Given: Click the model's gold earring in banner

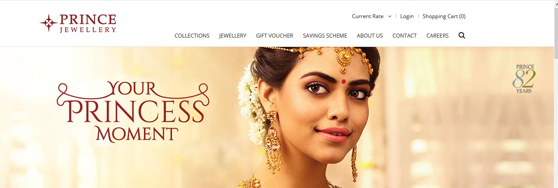Looking at the screenshot, I should pos(273,141).
